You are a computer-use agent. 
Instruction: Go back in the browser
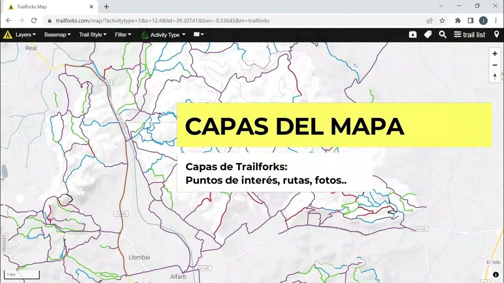click(x=9, y=20)
